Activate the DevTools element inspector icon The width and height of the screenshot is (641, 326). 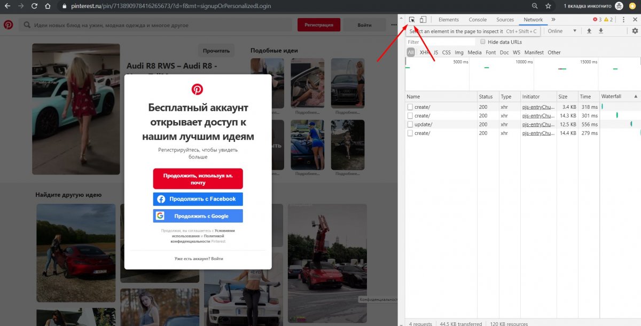(x=412, y=20)
